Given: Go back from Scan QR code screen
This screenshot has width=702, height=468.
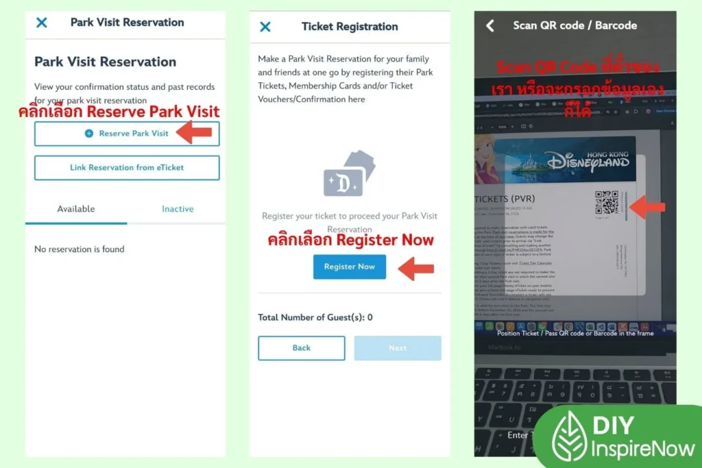Looking at the screenshot, I should point(490,25).
